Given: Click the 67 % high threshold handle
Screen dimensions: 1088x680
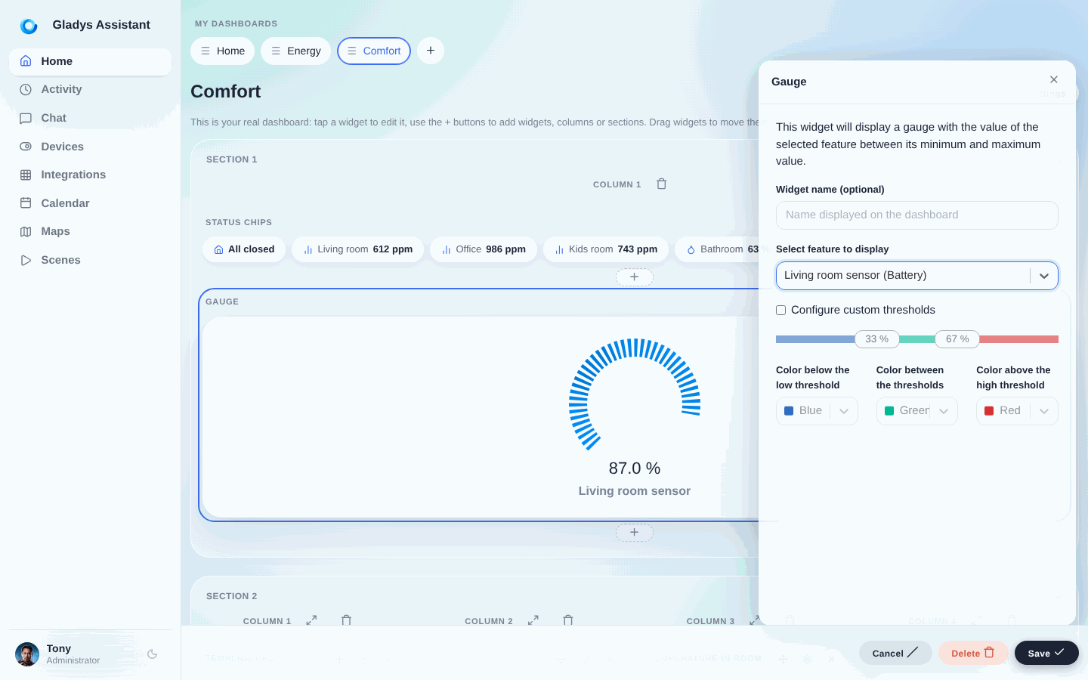Looking at the screenshot, I should pos(957,339).
